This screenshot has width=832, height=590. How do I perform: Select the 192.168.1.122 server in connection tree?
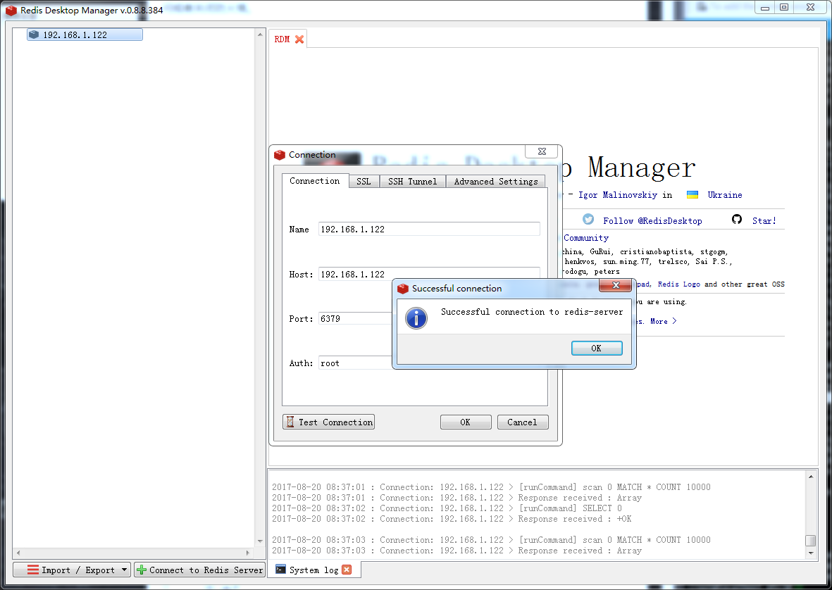pyautogui.click(x=85, y=35)
